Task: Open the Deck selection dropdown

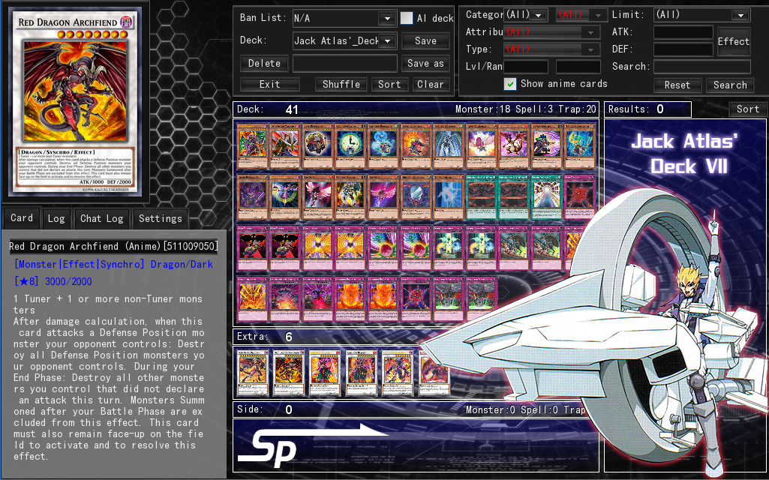Action: [387, 40]
